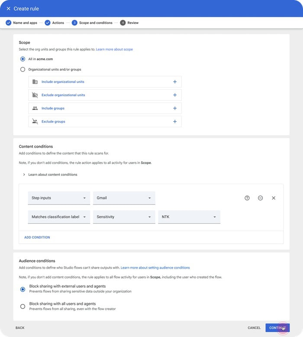Click Include organizational units label
Screen dimensions: 303x337
pos(63,82)
